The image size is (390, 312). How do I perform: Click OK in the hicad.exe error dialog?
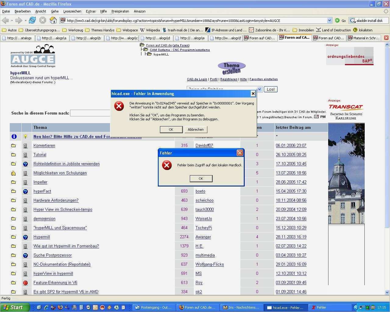[x=171, y=129]
